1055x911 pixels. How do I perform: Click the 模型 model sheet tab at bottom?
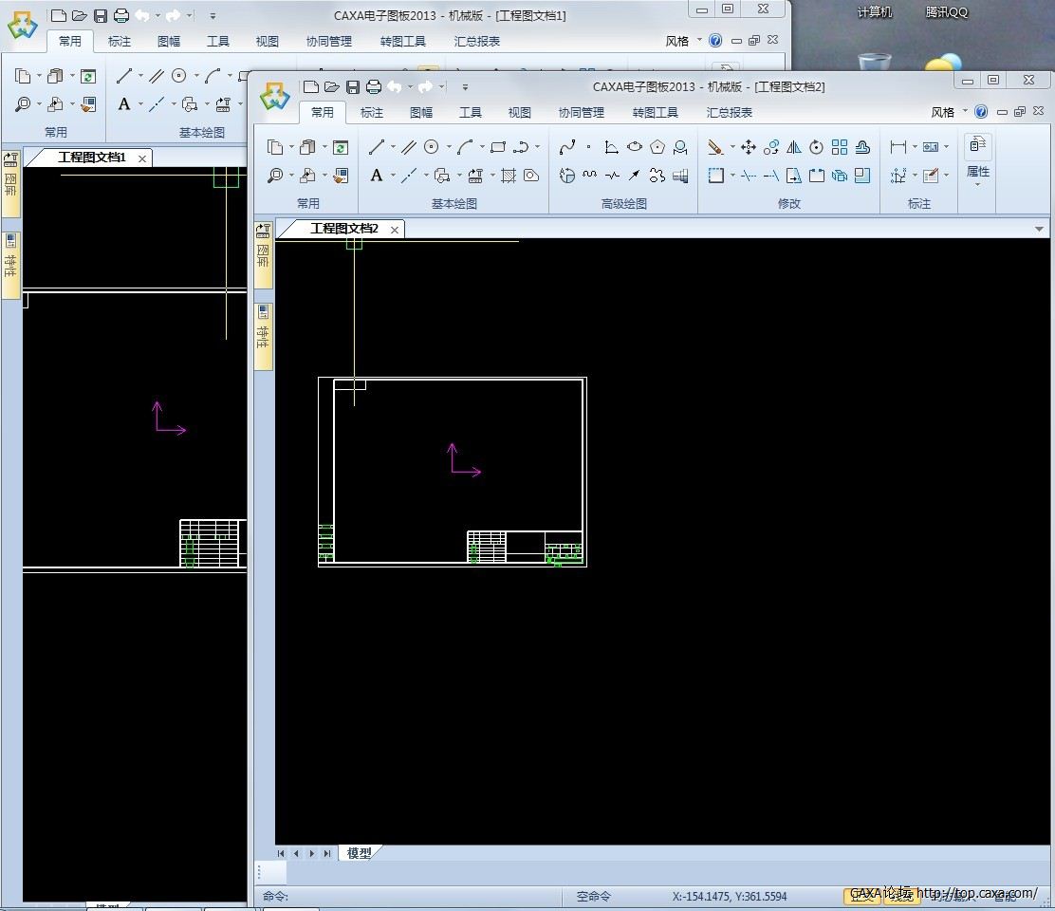(360, 853)
